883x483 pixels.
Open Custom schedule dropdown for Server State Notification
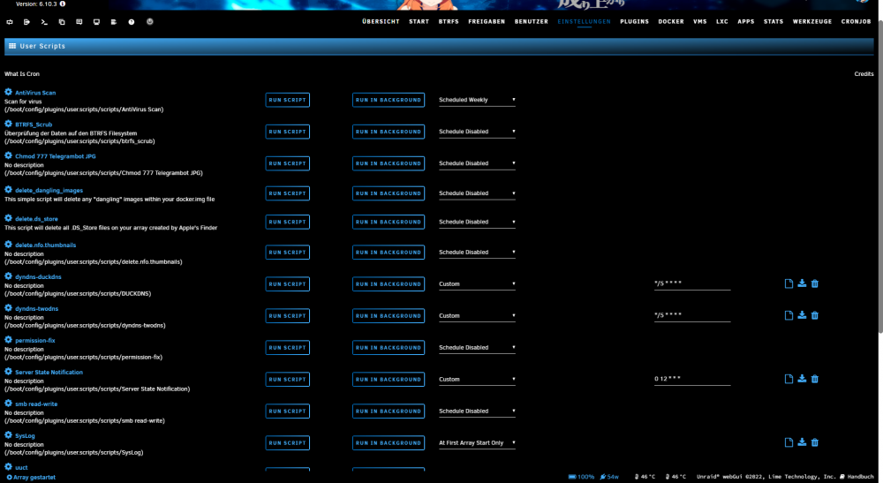point(477,379)
